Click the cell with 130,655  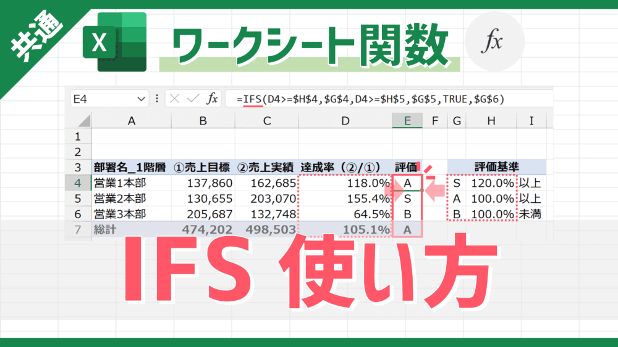coord(203,198)
